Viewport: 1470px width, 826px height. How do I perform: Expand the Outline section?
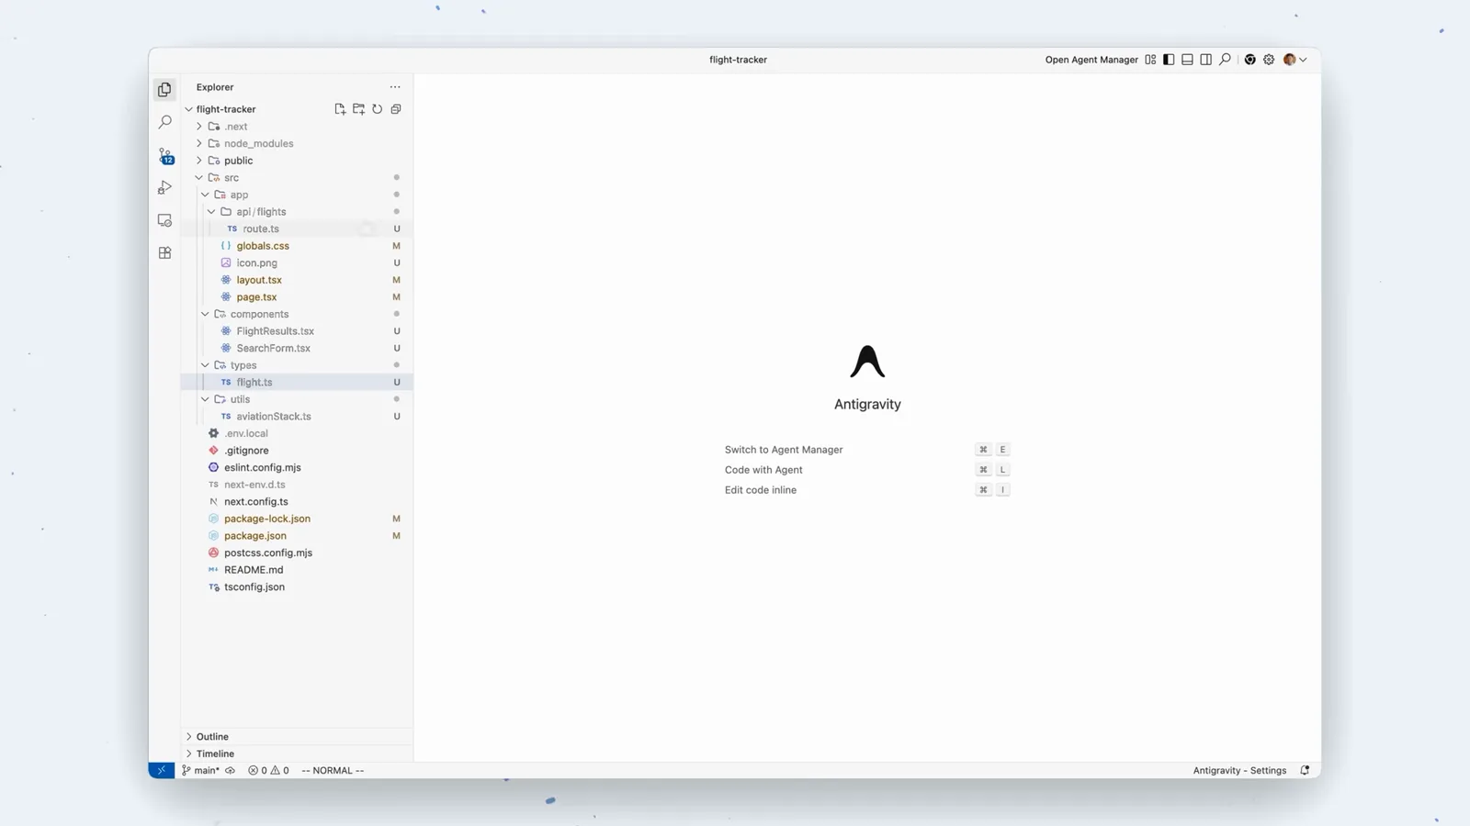(x=297, y=737)
